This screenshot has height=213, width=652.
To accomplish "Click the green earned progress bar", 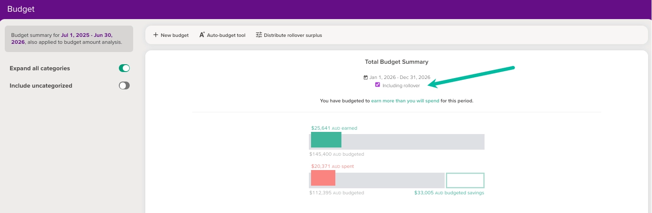I will point(326,140).
